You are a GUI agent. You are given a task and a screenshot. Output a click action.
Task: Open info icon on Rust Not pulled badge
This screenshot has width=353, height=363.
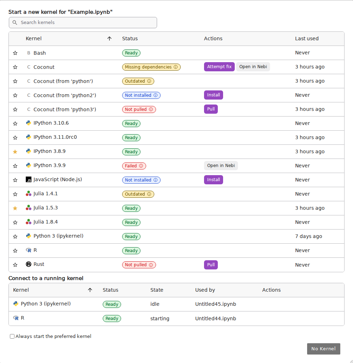click(151, 265)
